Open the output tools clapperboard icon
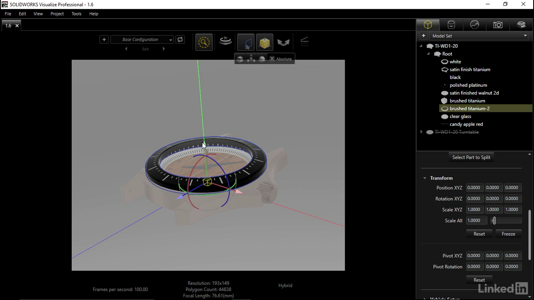This screenshot has width=534, height=300. click(x=305, y=41)
